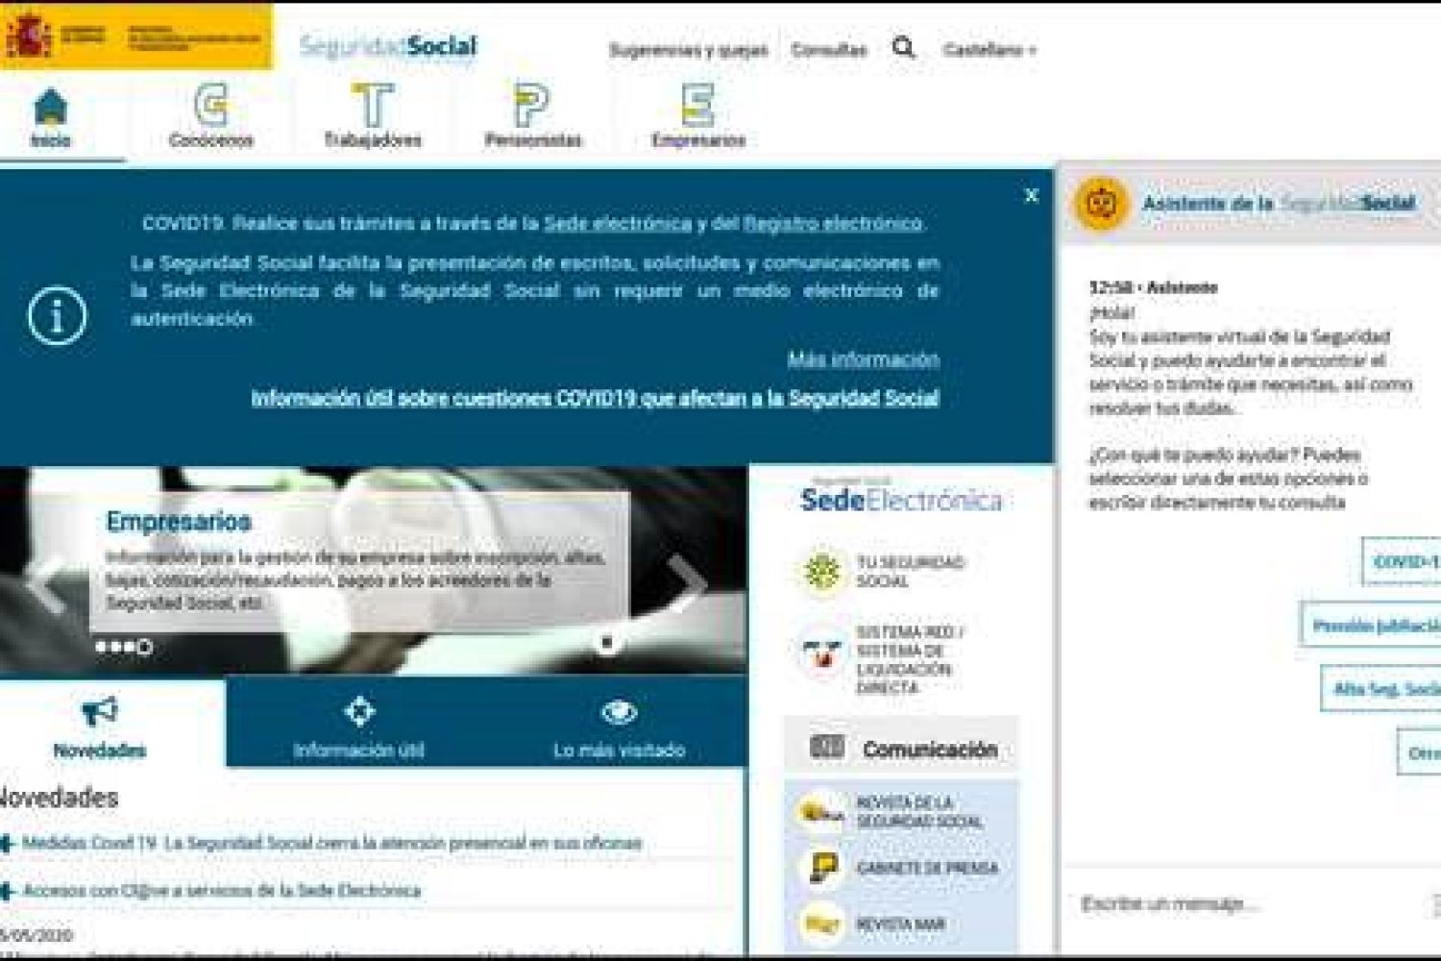Click the Spanish government logo

click(135, 37)
